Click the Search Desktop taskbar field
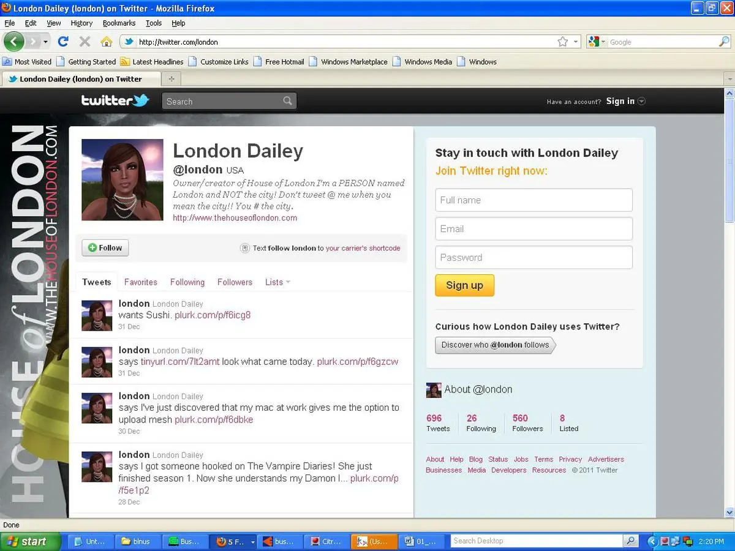This screenshot has height=551, width=735. point(537,541)
